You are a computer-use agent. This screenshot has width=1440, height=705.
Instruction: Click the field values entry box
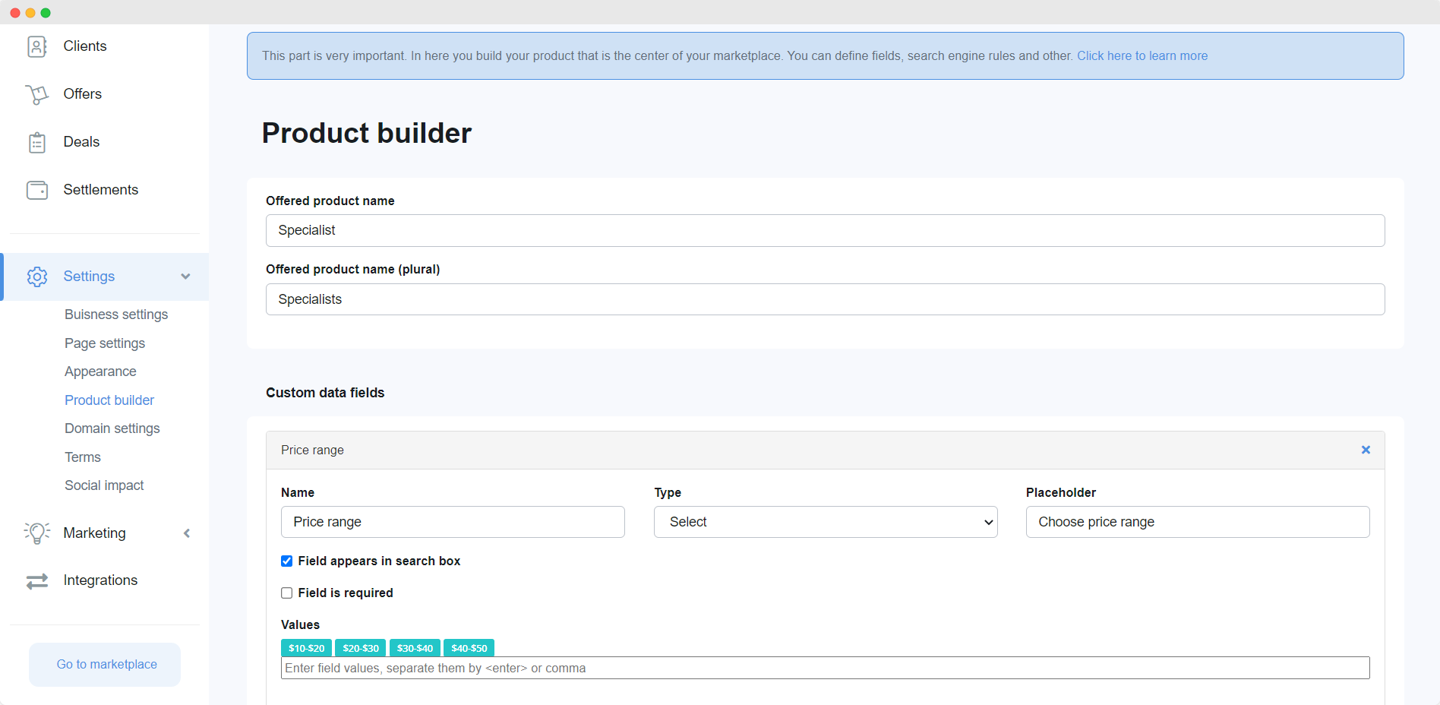(826, 668)
